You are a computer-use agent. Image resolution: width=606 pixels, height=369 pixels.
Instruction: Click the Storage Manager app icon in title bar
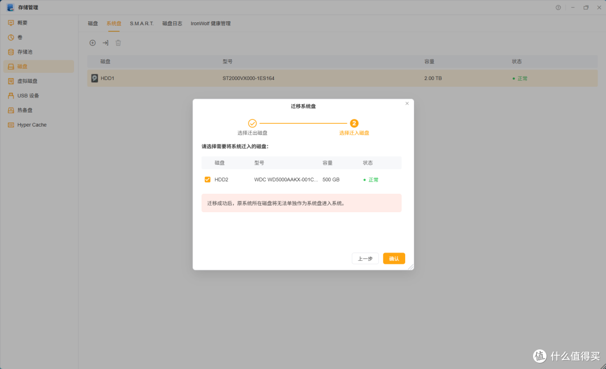point(11,7)
